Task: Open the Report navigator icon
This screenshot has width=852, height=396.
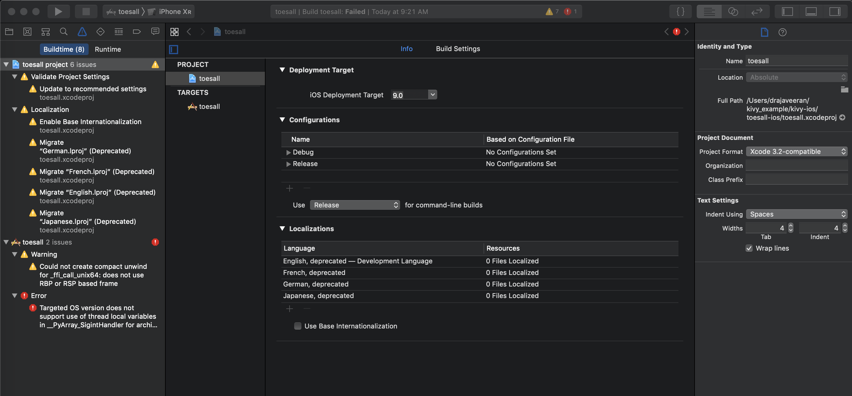Action: 155,32
